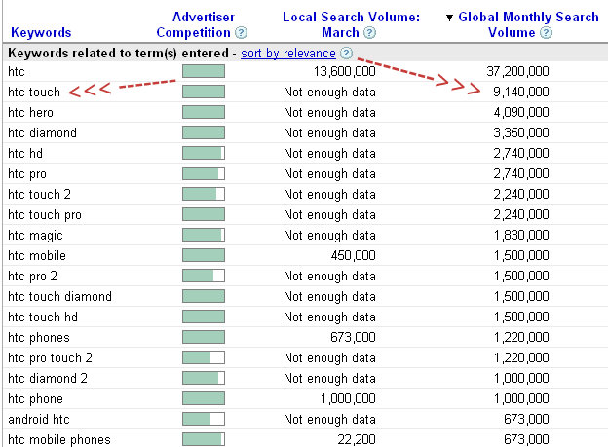Select the keyword htc phone
This screenshot has height=447, width=608.
pos(35,399)
